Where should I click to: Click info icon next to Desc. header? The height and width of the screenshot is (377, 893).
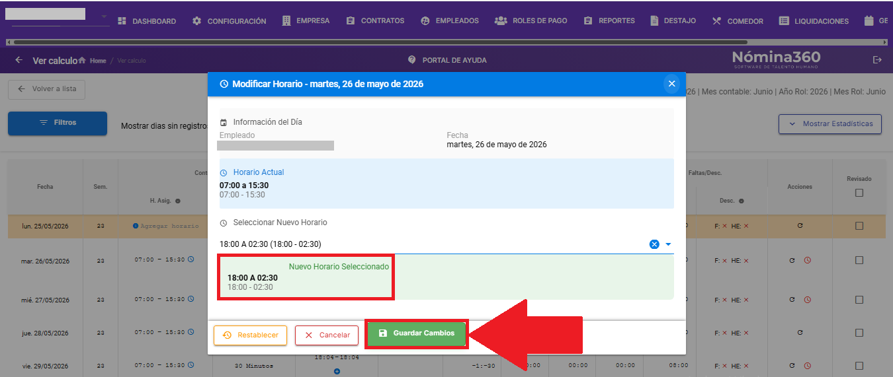point(742,201)
